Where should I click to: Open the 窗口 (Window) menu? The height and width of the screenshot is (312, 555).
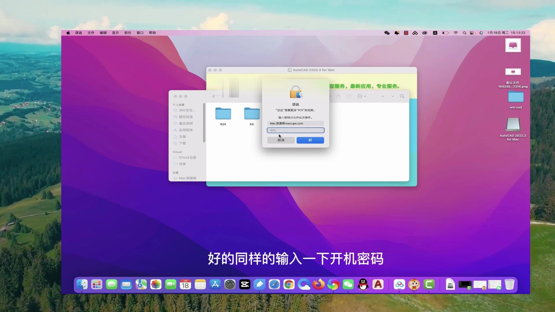[x=140, y=33]
